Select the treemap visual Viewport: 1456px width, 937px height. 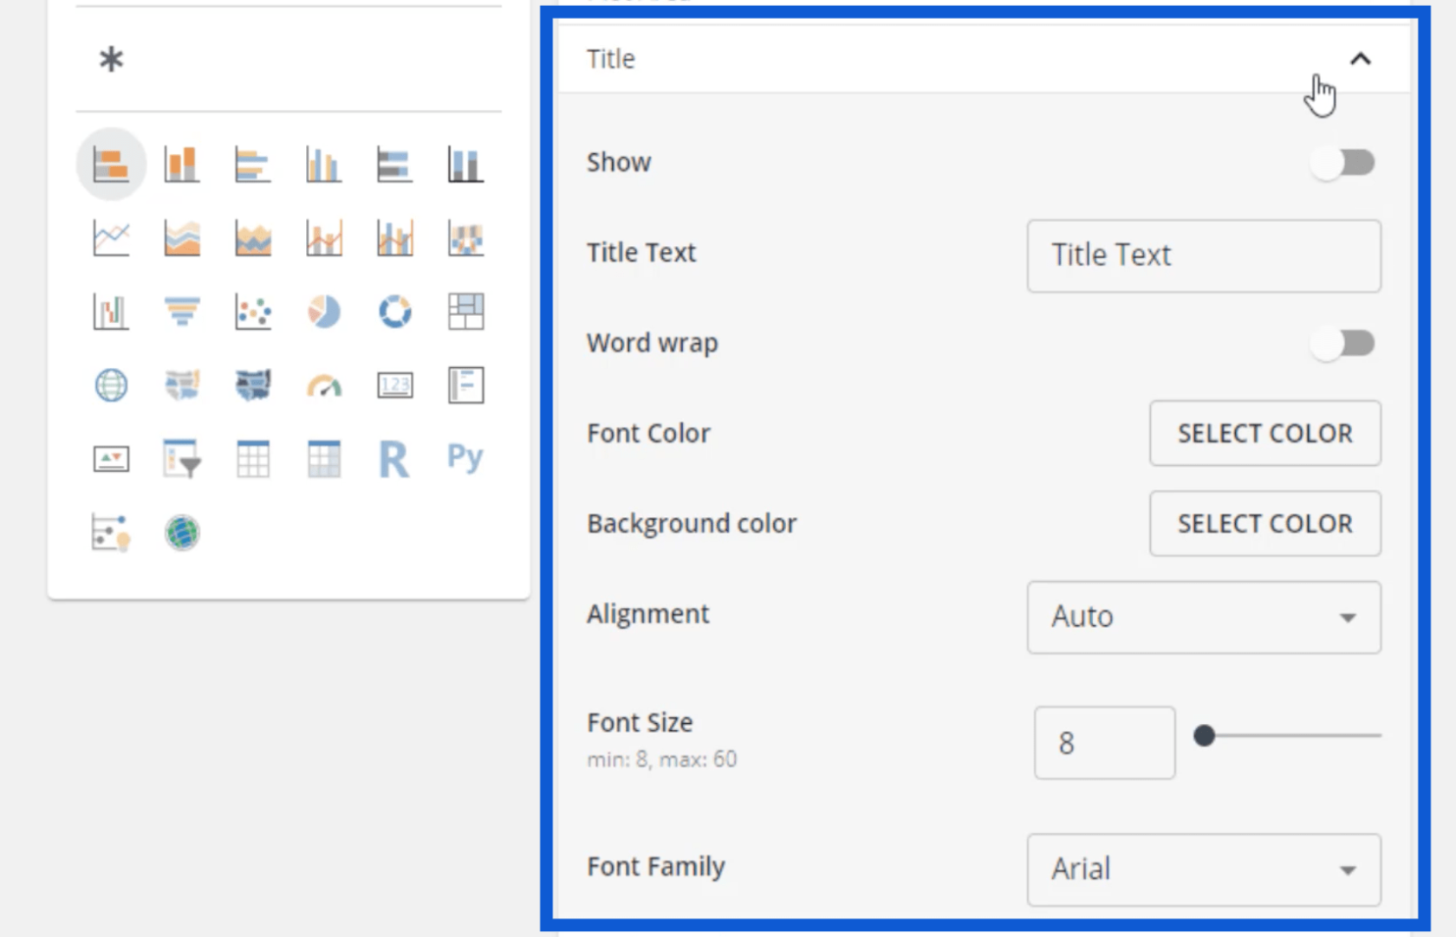pos(465,312)
